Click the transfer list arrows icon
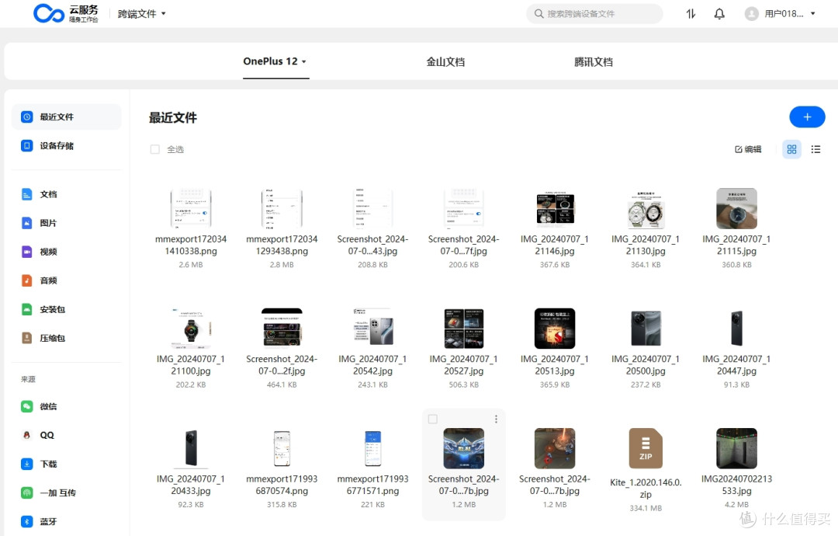 coord(691,14)
